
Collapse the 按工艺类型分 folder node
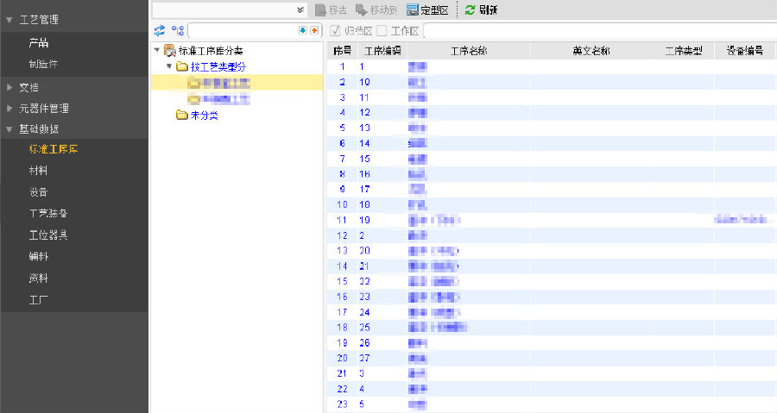(169, 66)
